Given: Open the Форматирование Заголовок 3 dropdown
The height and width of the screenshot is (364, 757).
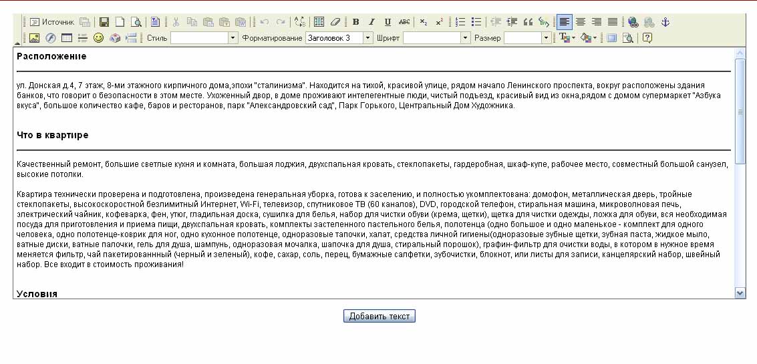Looking at the screenshot, I should click(x=339, y=37).
